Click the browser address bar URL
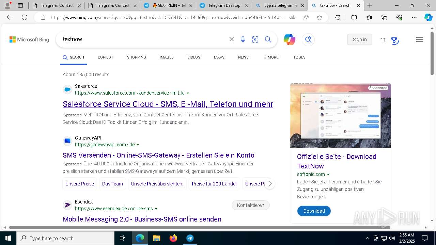This screenshot has height=245, width=436. [168, 17]
